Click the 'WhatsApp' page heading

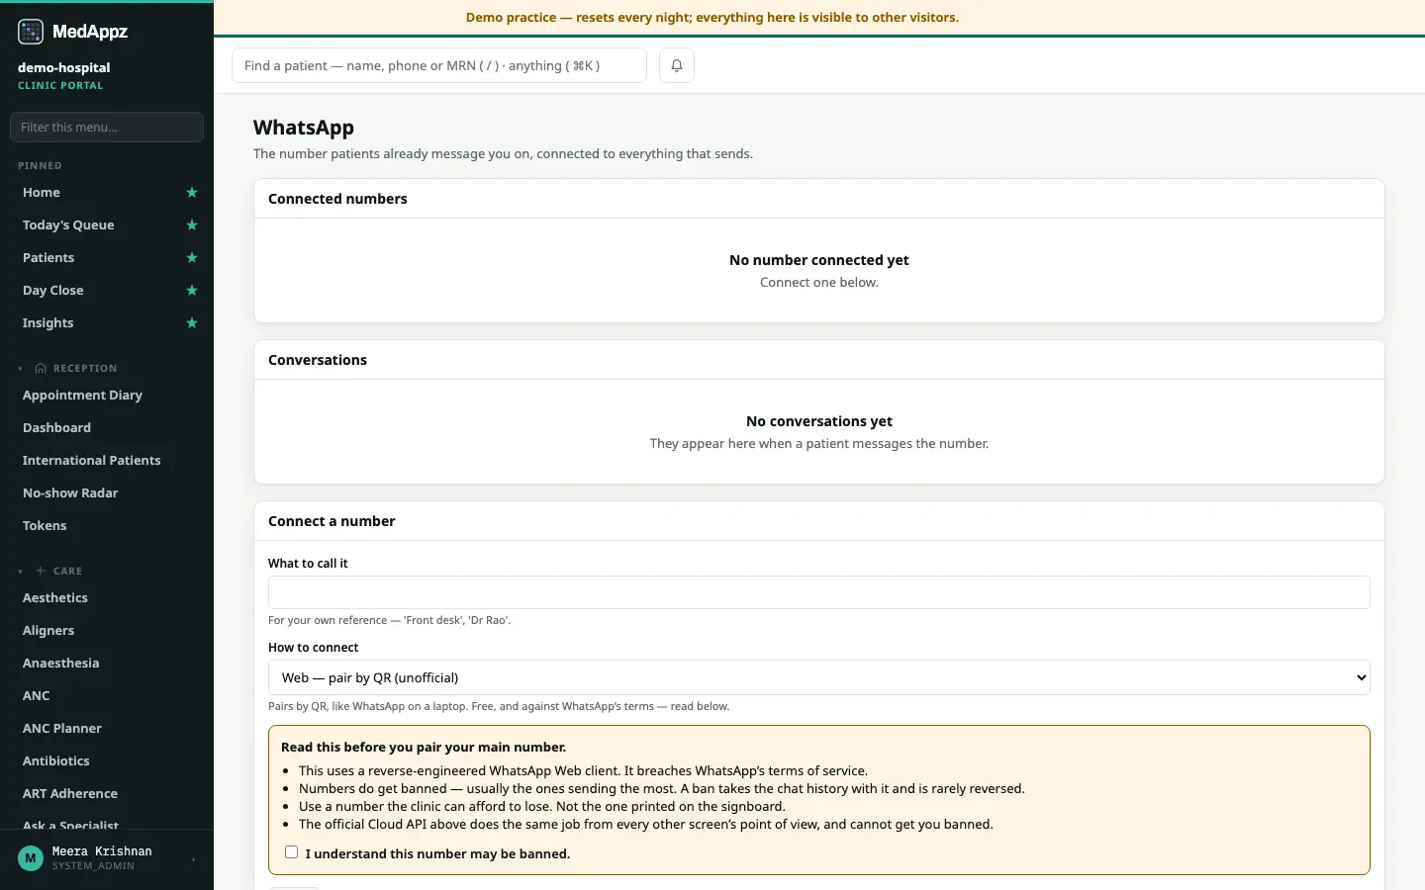point(304,128)
